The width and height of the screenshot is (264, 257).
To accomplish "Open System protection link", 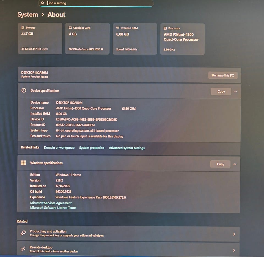I will coord(92,148).
